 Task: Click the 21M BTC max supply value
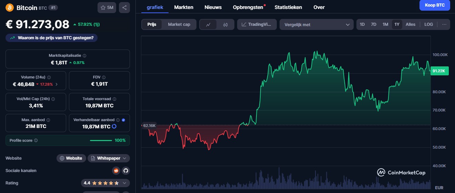click(x=36, y=126)
